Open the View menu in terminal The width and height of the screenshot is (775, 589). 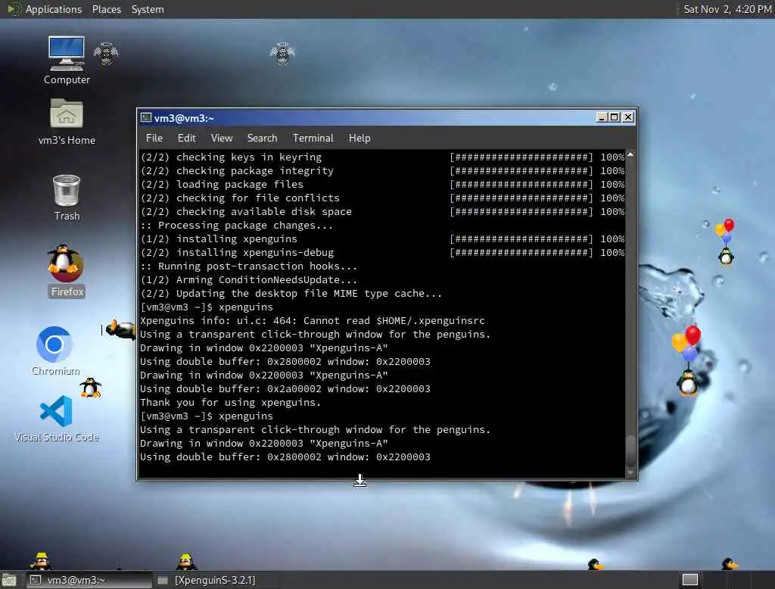coord(222,138)
